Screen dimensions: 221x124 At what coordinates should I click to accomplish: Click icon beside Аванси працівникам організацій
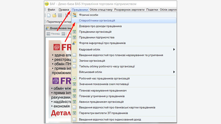[x=74, y=102]
